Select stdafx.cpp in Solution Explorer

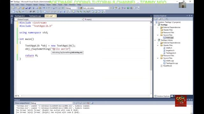(170, 60)
